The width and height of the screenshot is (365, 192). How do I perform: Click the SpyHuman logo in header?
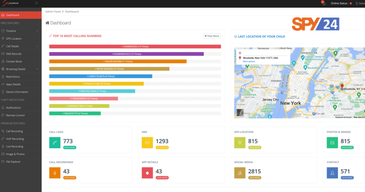pos(10,3)
